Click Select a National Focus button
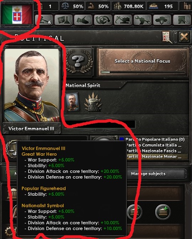Image resolution: width=192 pixels, height=239 pixels. coord(142,62)
